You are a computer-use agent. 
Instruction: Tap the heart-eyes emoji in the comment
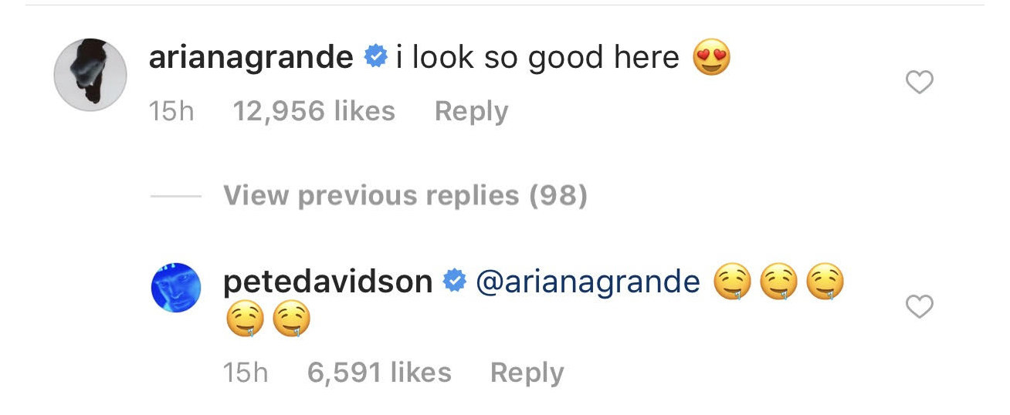(711, 59)
